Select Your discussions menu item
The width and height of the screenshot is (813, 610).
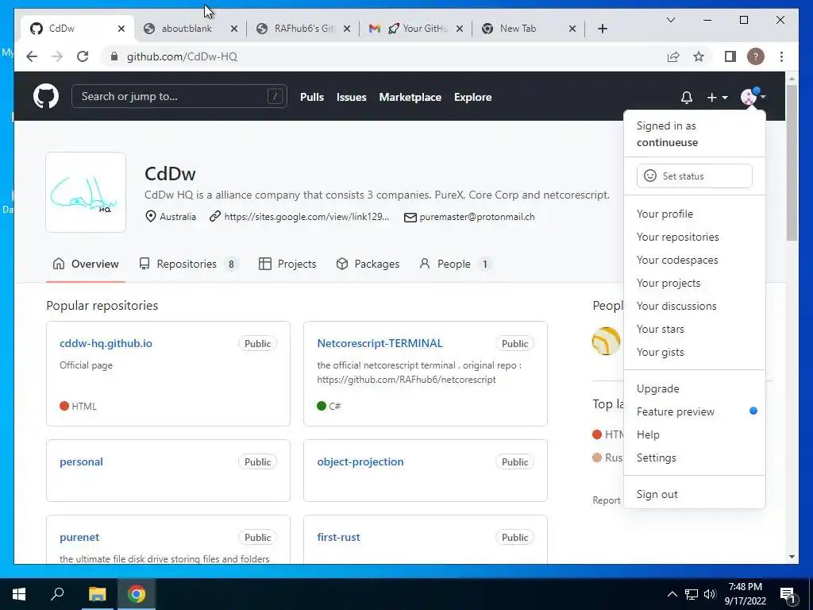coord(694,306)
